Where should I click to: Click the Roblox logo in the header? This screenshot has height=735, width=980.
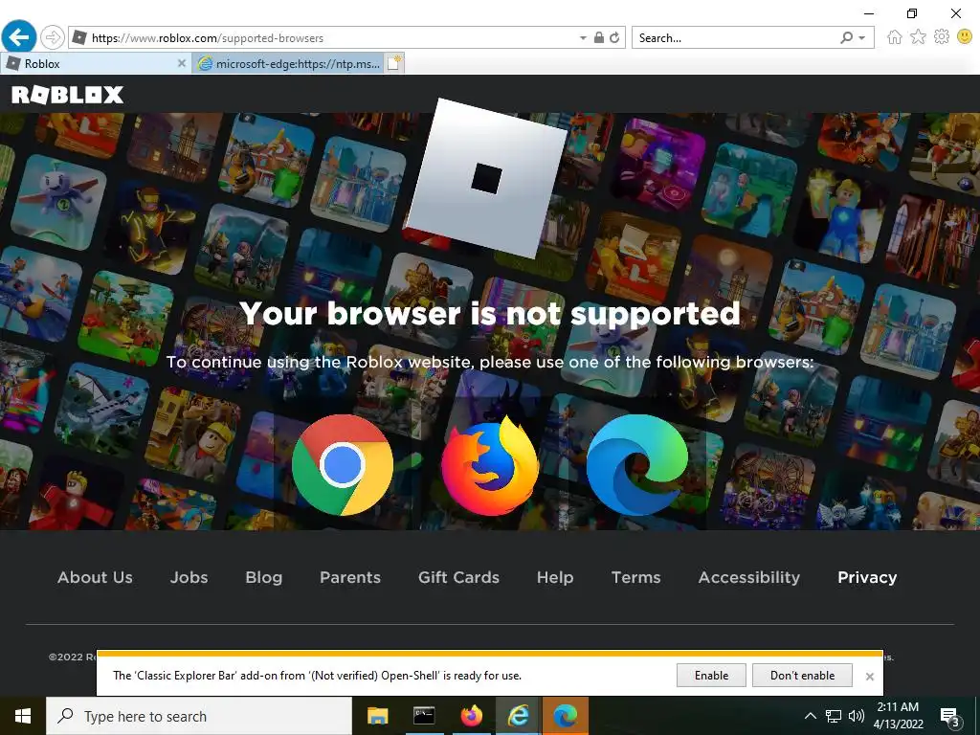pos(68,95)
